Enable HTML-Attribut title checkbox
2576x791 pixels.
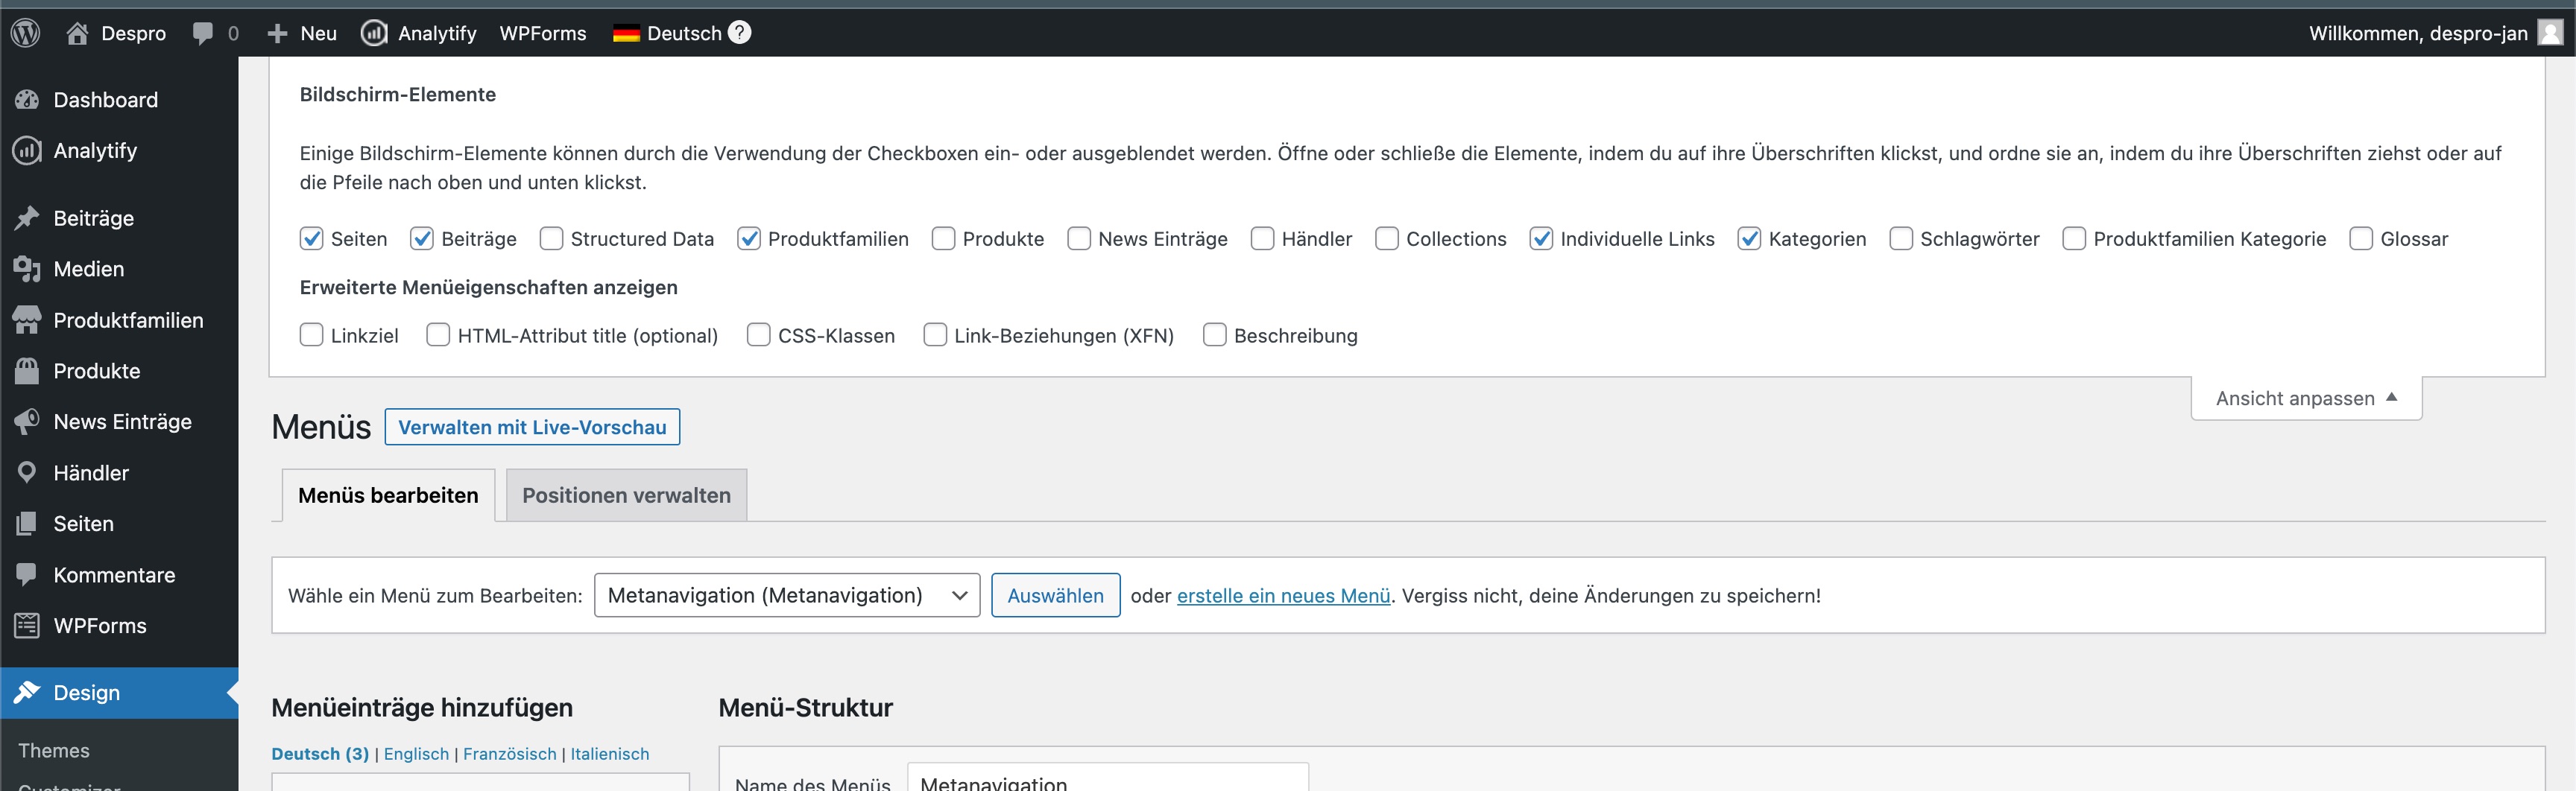click(438, 334)
